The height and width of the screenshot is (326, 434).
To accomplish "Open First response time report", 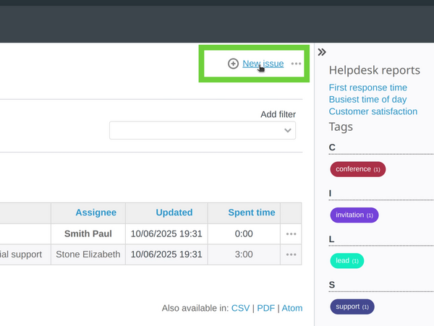I will coord(368,88).
